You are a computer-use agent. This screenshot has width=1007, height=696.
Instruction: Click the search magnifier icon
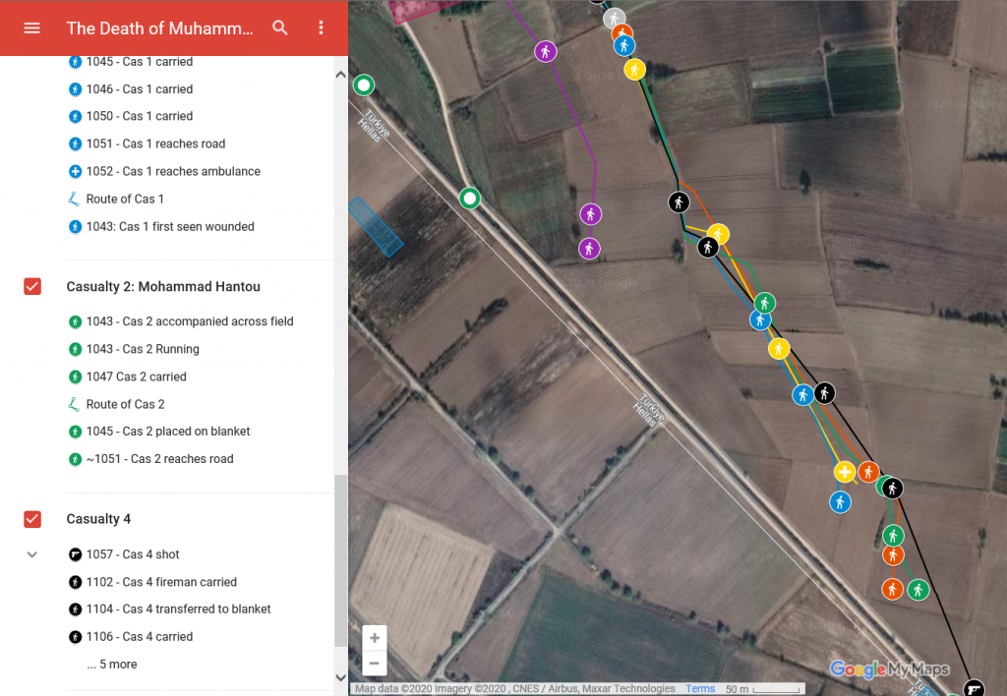tap(280, 28)
